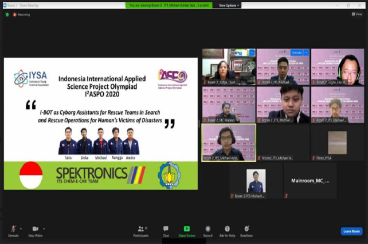Select Room2_ITS_Michael A. dark tile
Screen dimensions: 368x244
283,143
